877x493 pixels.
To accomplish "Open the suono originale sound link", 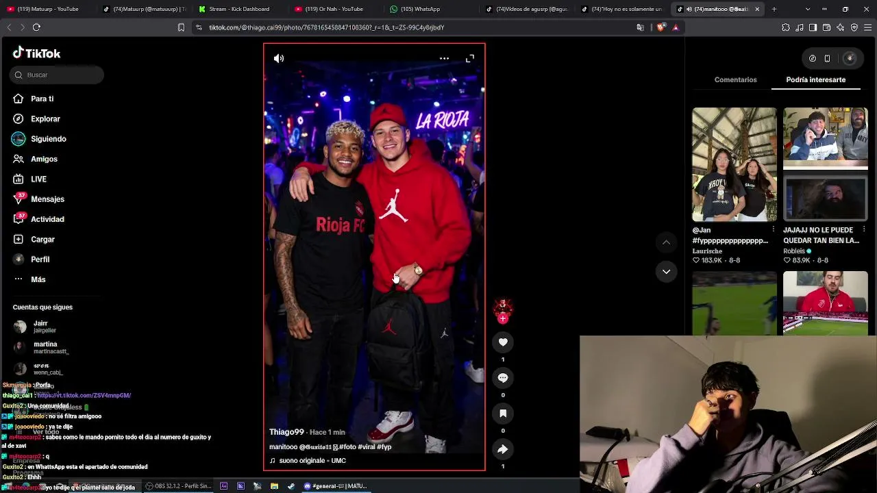I will pyautogui.click(x=312, y=461).
